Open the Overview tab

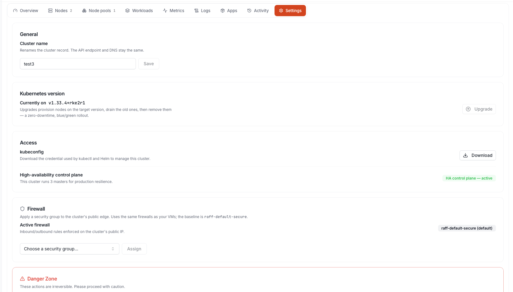[25, 11]
